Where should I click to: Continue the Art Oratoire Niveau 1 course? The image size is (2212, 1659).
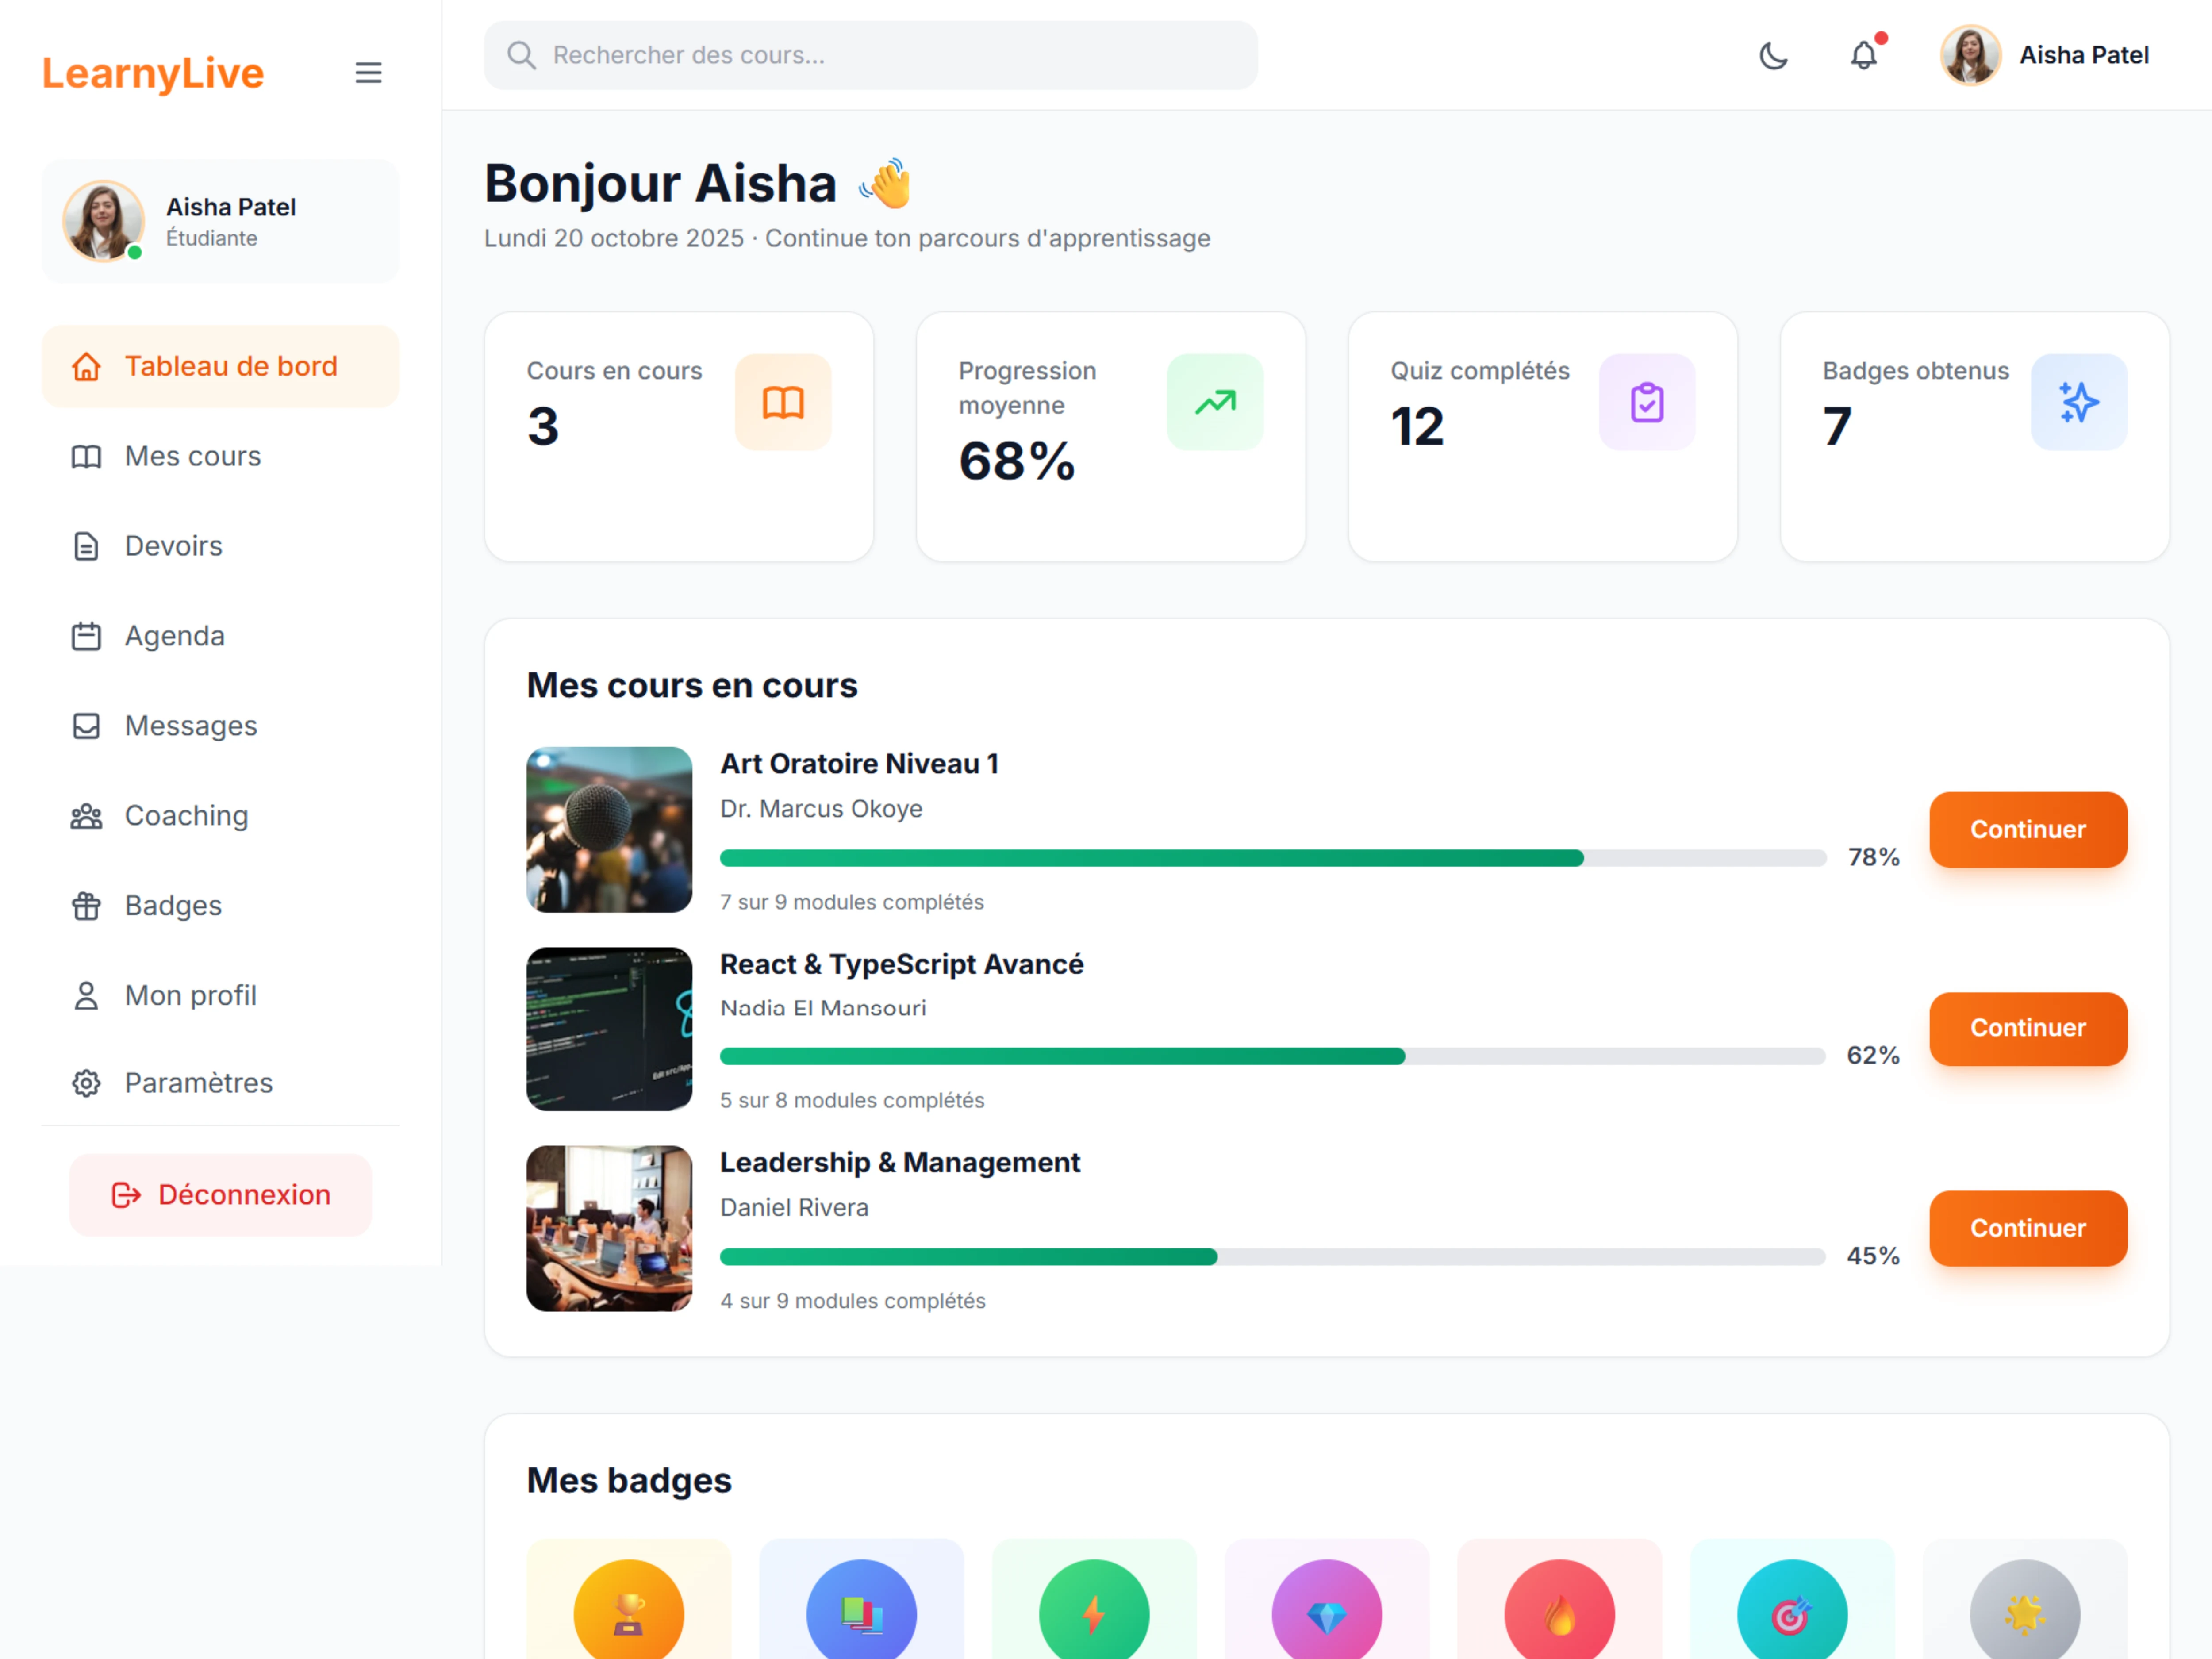coord(2027,829)
